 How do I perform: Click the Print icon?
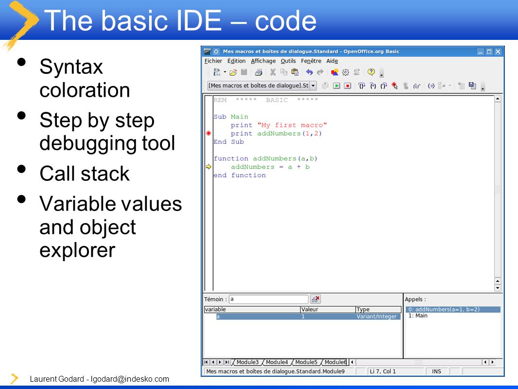coord(259,72)
